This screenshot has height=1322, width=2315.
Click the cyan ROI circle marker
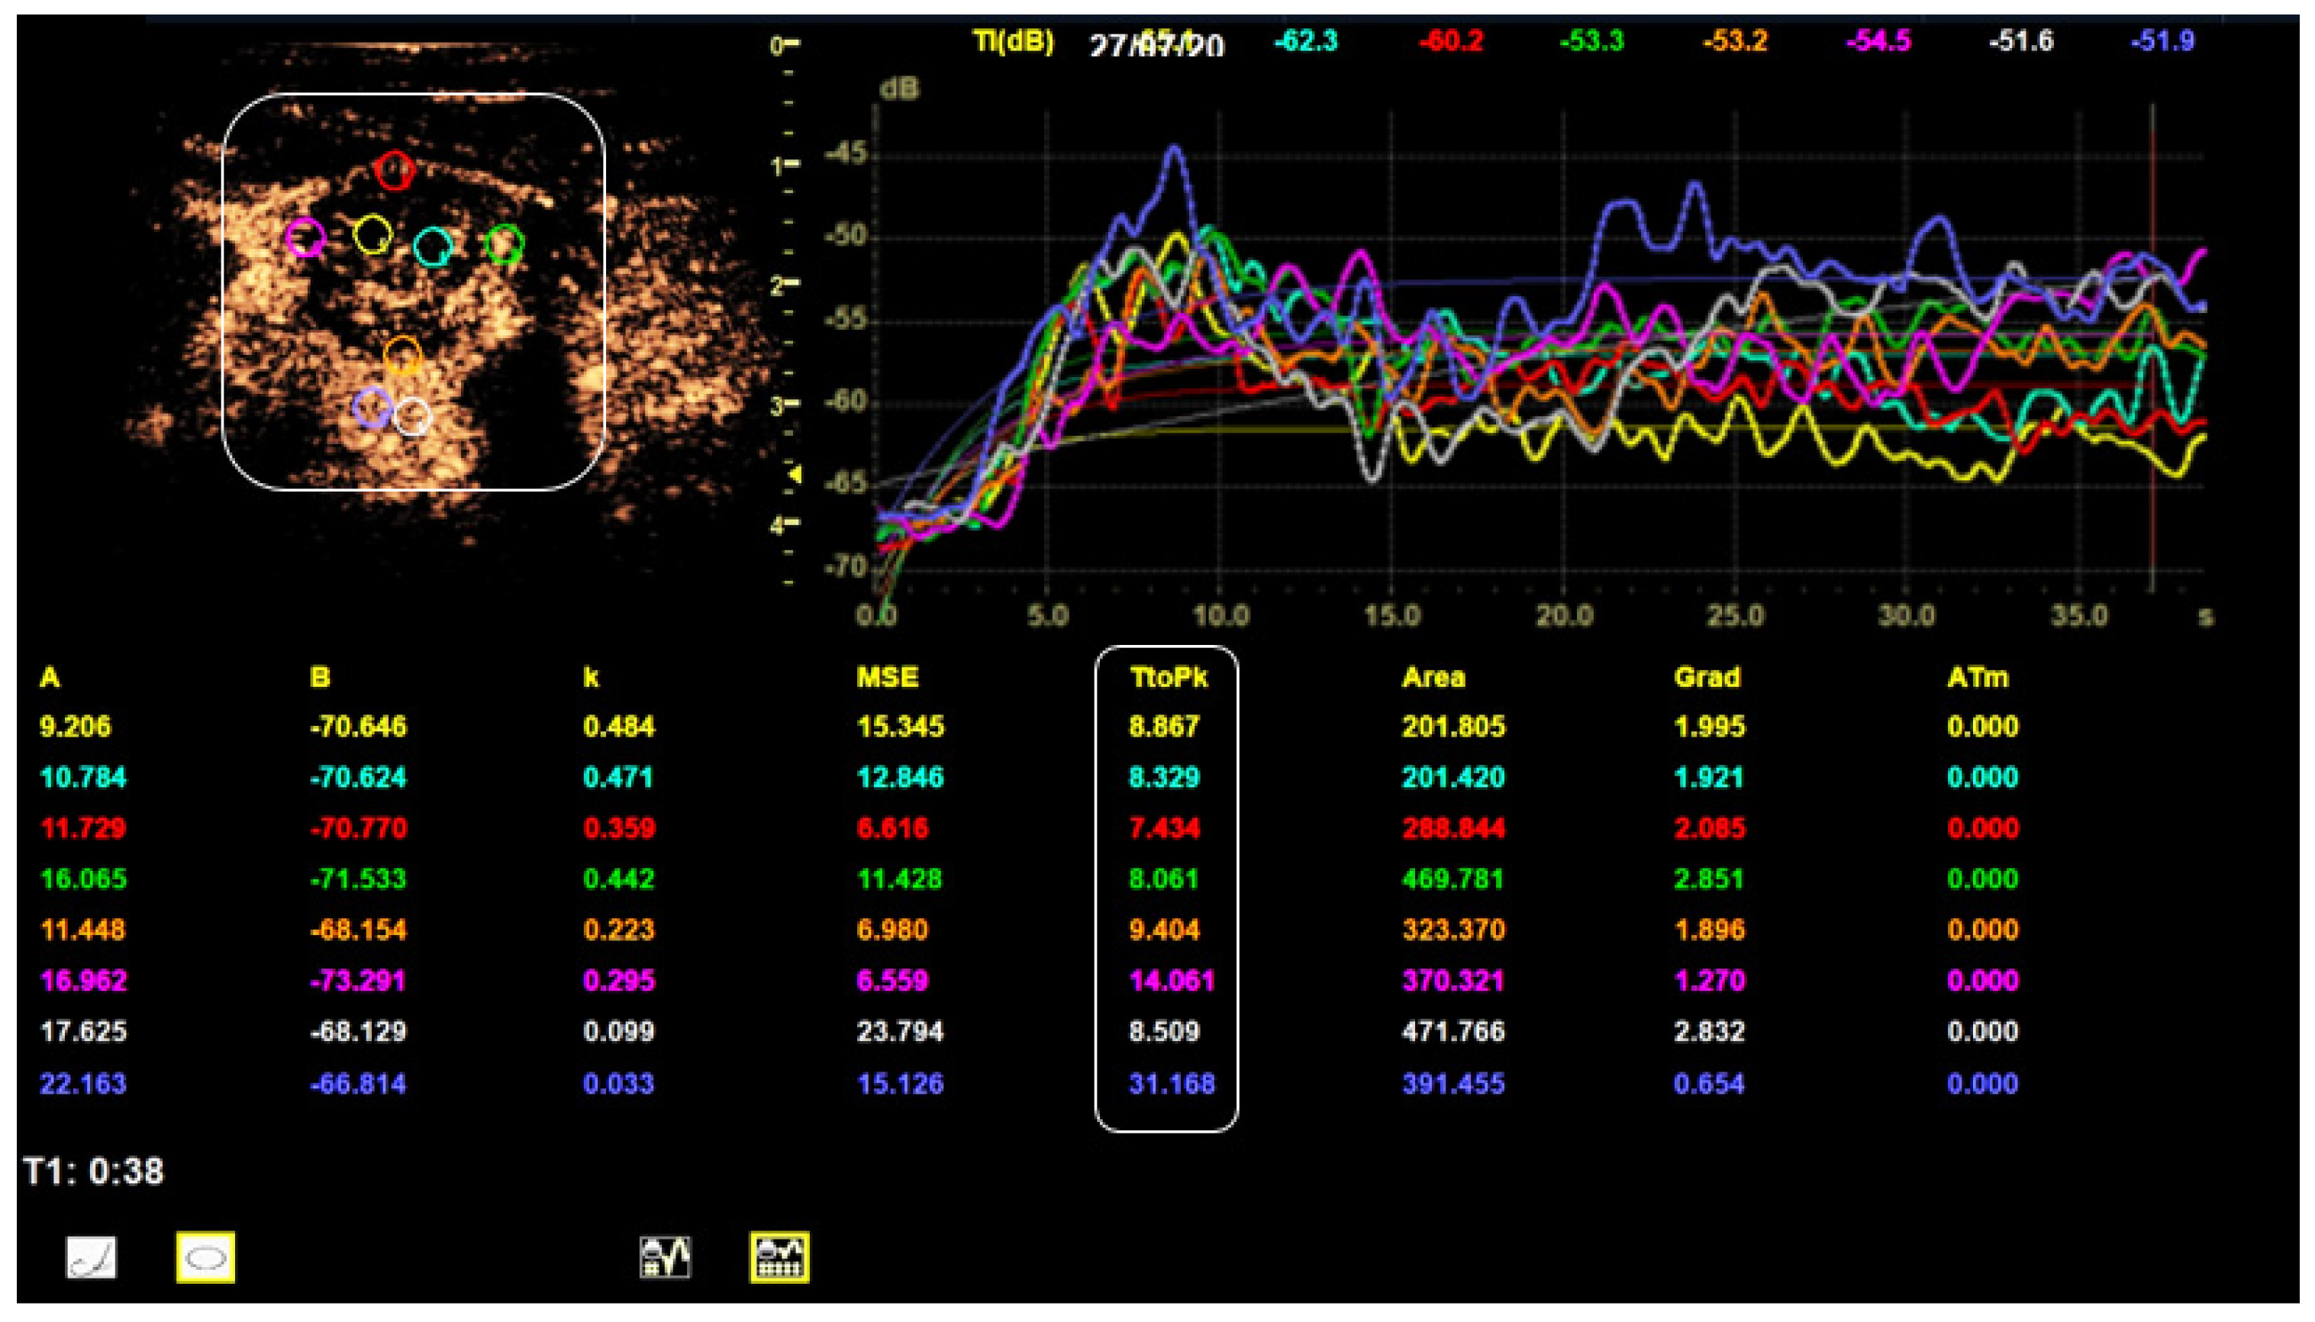click(432, 247)
